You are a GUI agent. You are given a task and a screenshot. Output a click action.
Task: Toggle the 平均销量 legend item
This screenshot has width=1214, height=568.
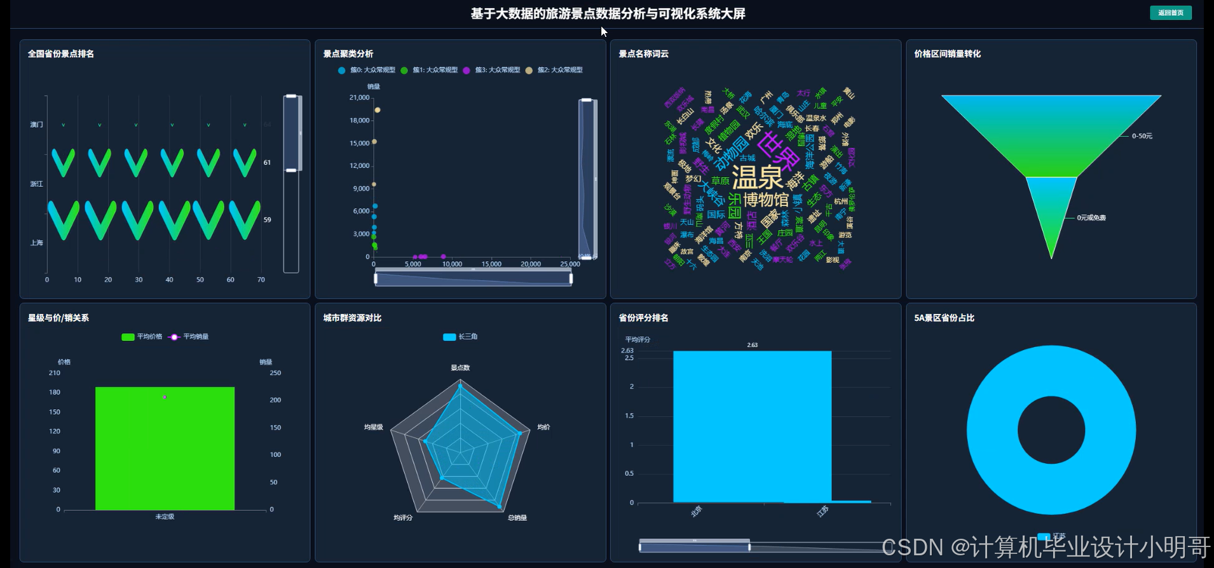[x=189, y=337]
